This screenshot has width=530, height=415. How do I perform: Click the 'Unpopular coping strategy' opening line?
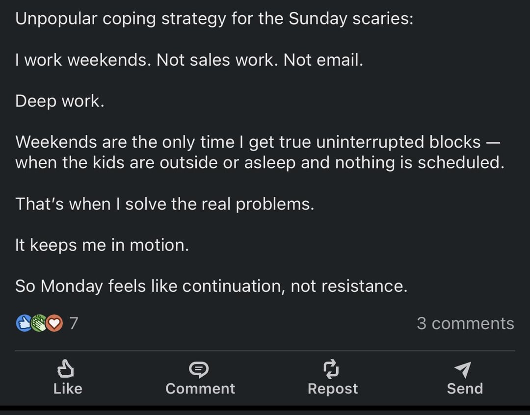click(214, 19)
